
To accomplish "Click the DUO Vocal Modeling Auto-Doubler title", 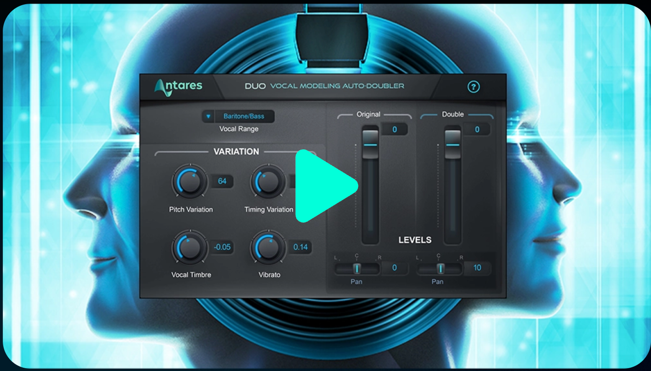I will [x=325, y=86].
